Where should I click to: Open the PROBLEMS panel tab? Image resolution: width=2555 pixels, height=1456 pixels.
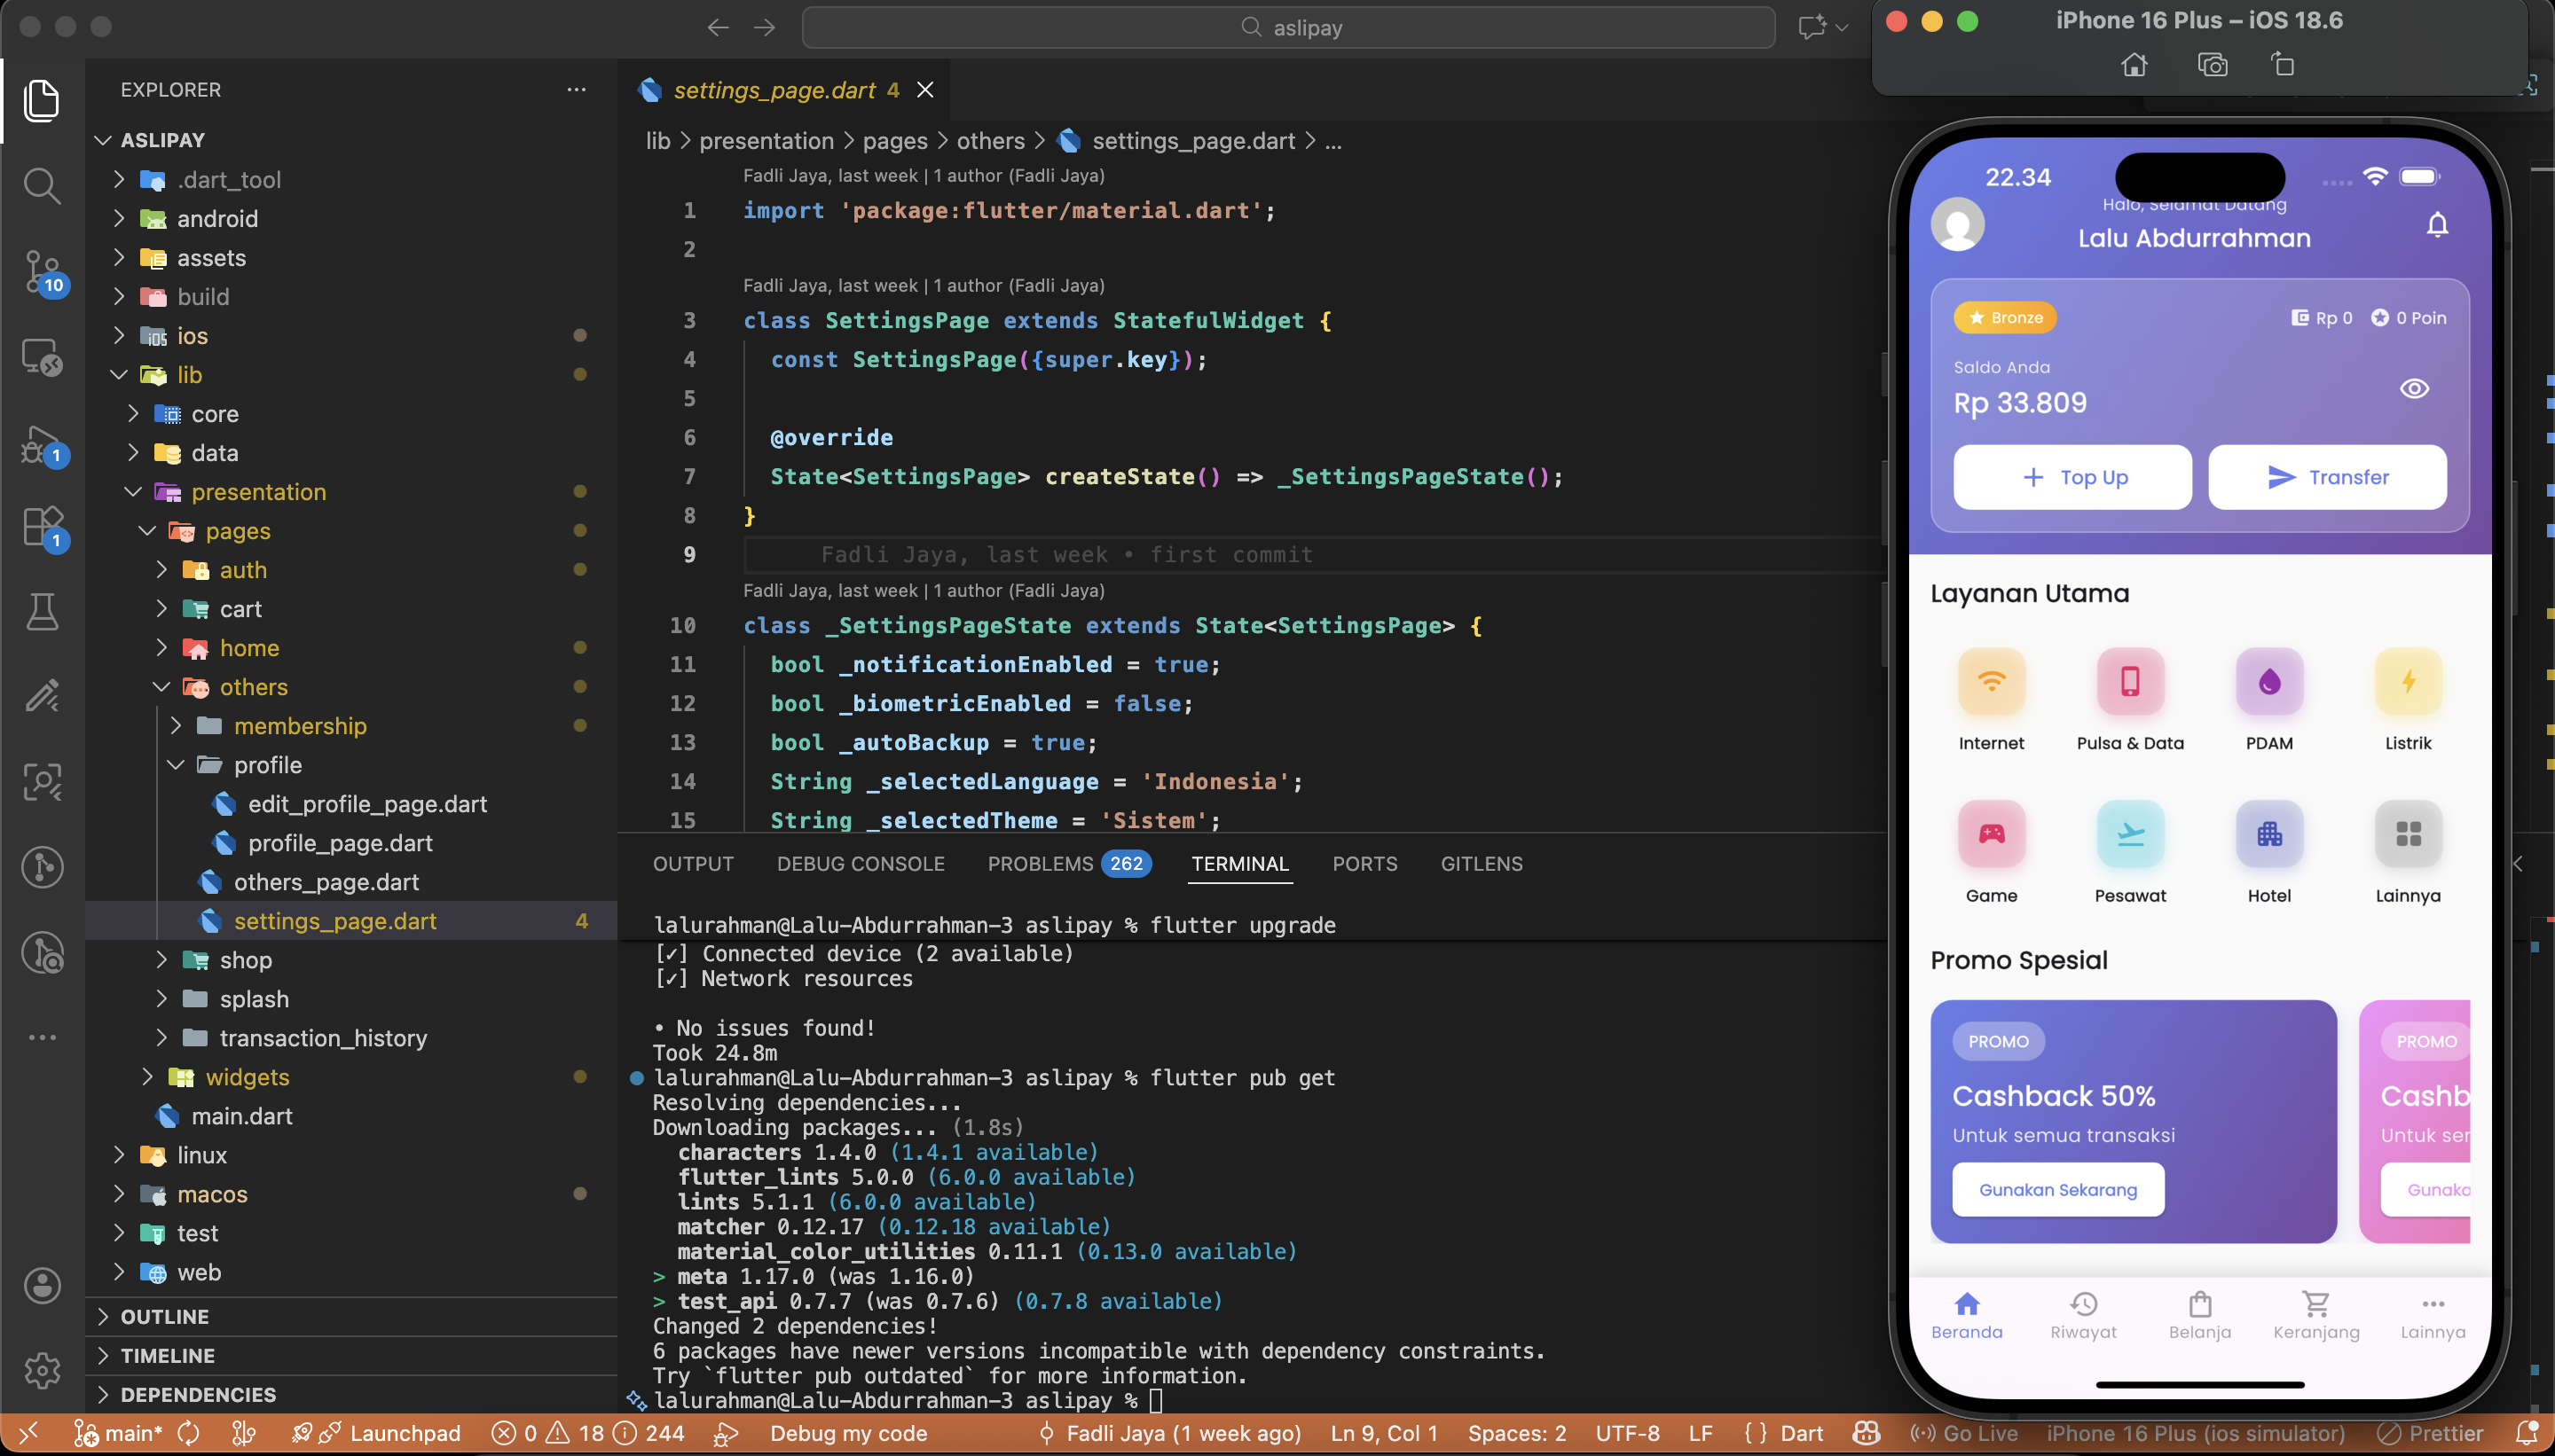tap(1041, 864)
